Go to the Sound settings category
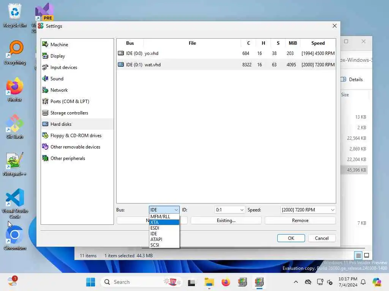 pyautogui.click(x=77, y=79)
